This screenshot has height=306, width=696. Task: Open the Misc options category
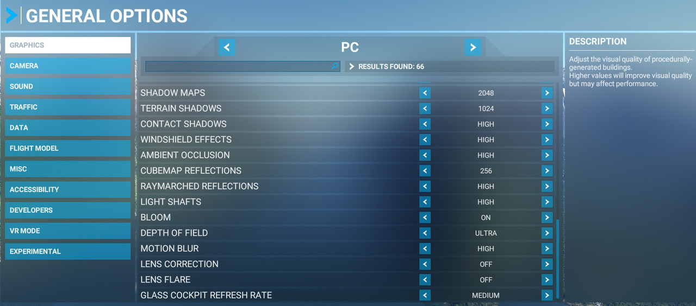tap(68, 169)
